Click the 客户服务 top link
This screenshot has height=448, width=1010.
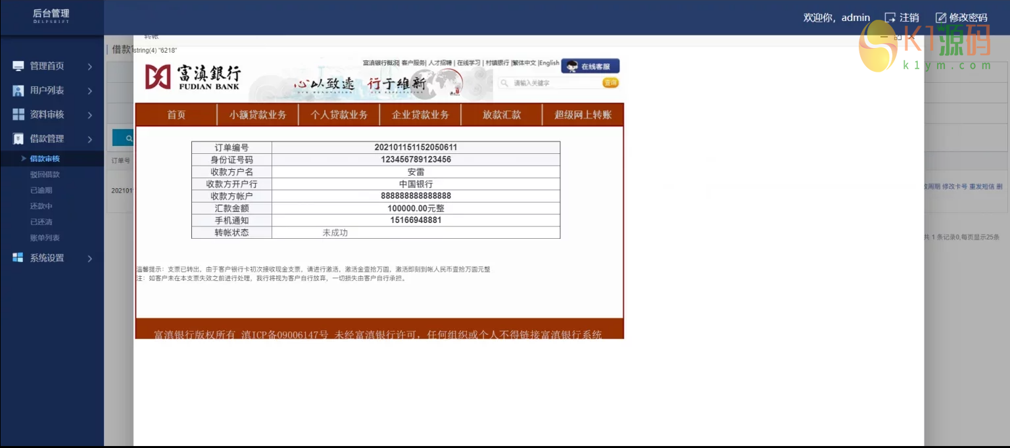pyautogui.click(x=413, y=63)
